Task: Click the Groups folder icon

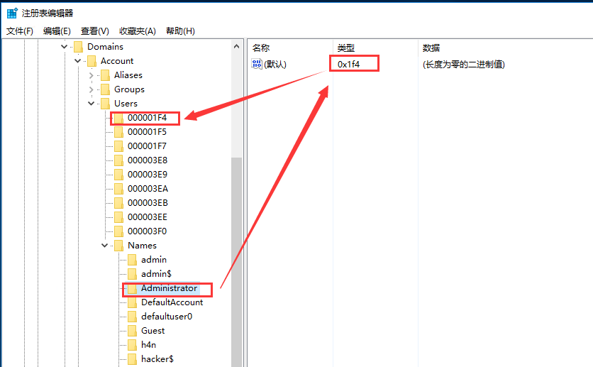Action: coord(105,89)
